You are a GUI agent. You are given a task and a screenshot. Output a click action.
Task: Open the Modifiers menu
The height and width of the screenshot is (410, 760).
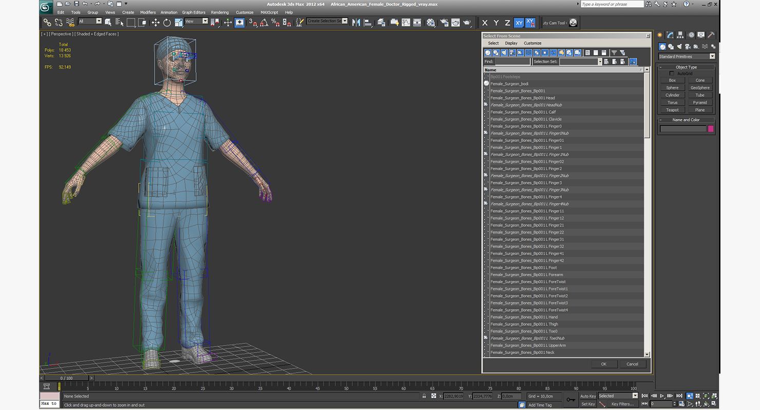pyautogui.click(x=148, y=12)
